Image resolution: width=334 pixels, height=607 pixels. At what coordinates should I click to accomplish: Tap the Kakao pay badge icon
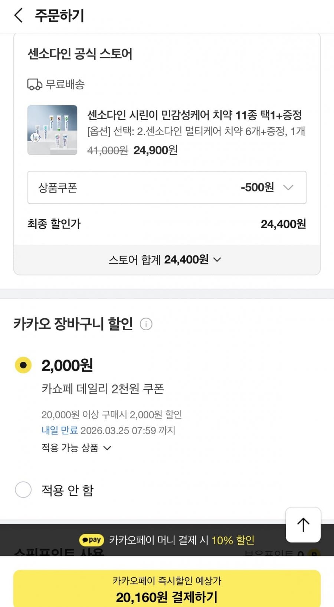[x=92, y=540]
